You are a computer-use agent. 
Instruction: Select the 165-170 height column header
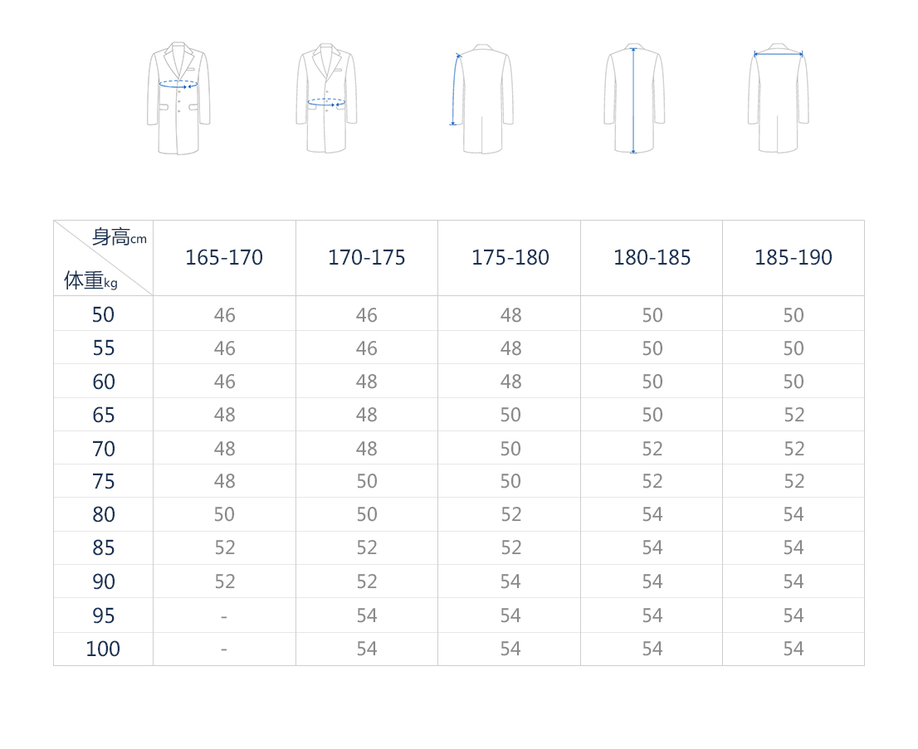[224, 257]
